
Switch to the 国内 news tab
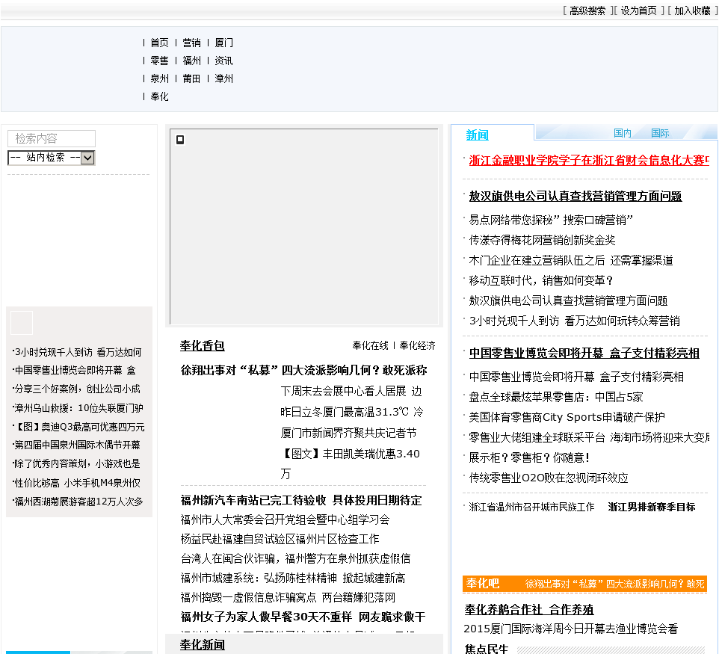[x=623, y=133]
